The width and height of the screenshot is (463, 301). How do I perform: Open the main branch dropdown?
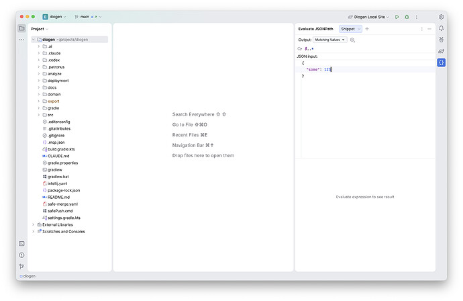click(x=88, y=17)
